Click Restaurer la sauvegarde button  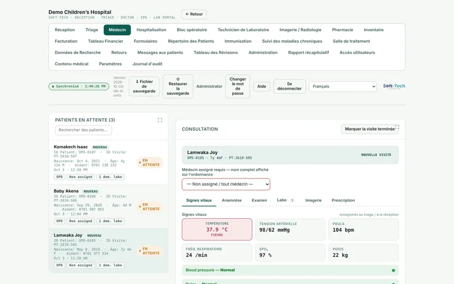point(178,86)
